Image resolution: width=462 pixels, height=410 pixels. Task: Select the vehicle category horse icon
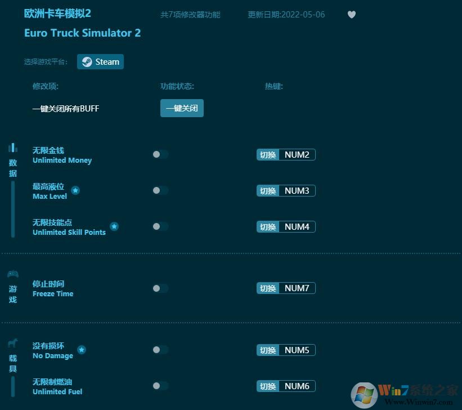(x=13, y=343)
